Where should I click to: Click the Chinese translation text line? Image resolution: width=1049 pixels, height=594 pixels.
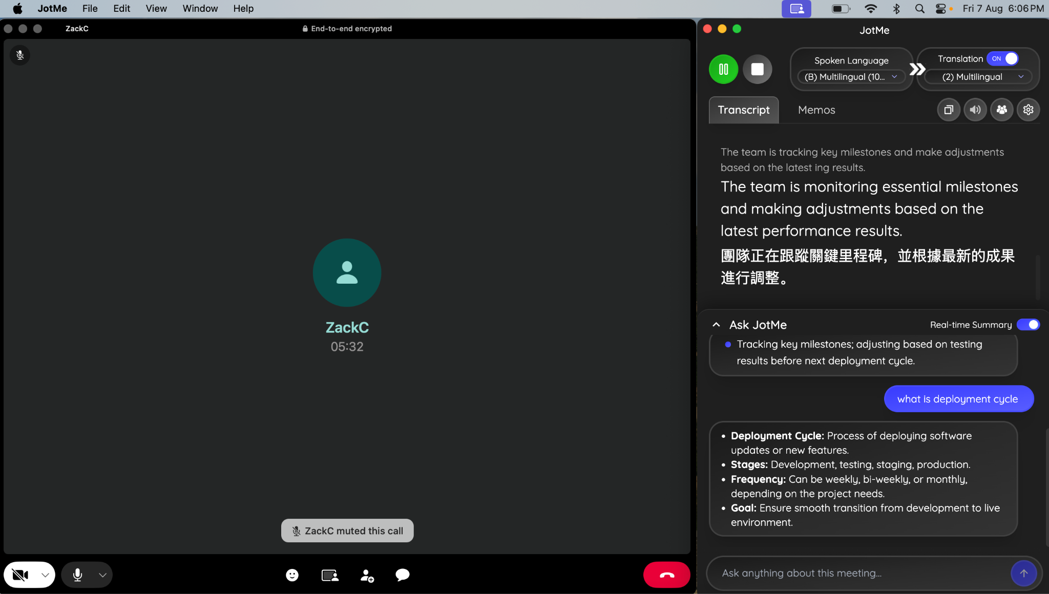(867, 267)
